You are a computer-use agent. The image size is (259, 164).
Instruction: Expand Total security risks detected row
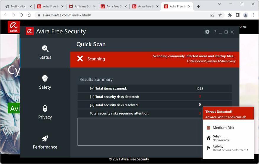154,97
